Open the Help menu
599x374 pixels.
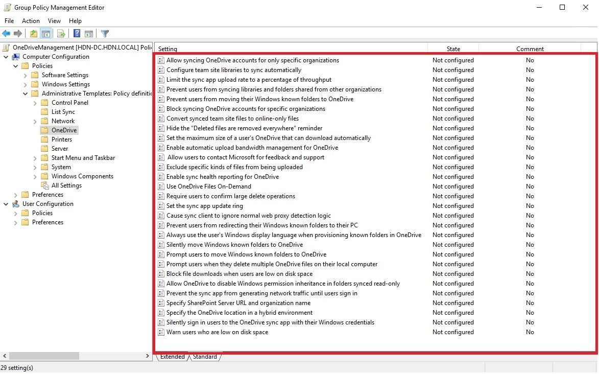point(75,20)
